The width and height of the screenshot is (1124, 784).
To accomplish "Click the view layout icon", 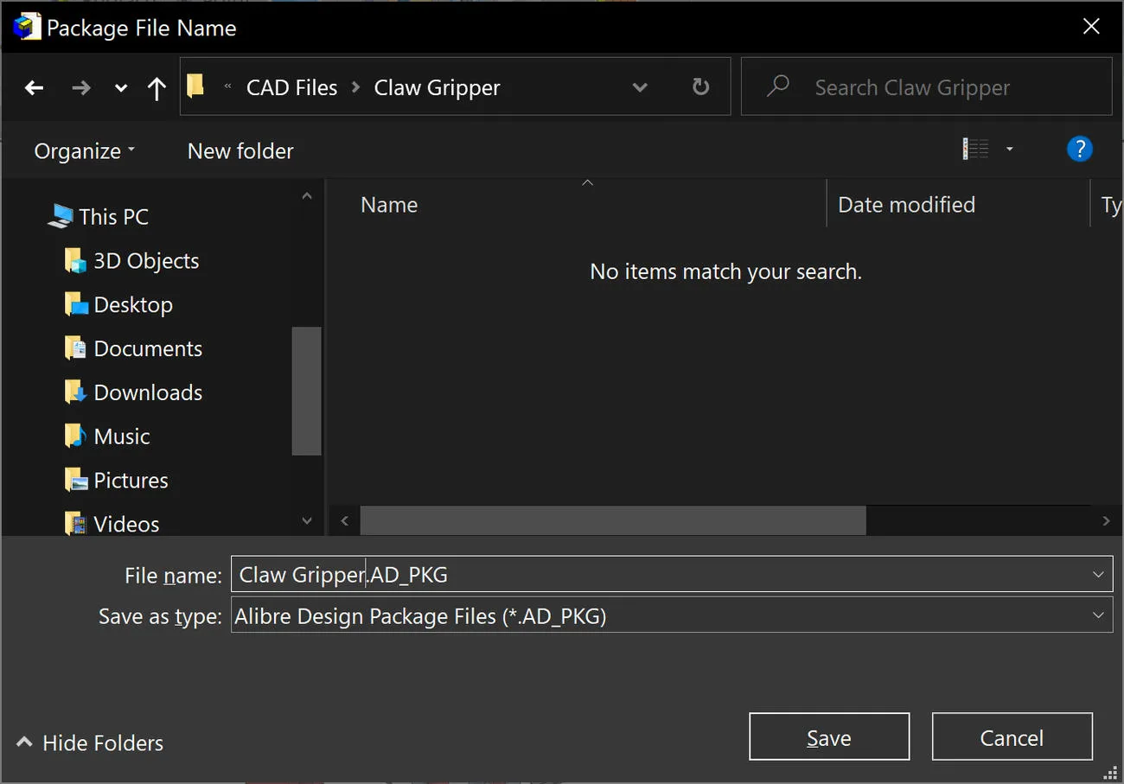I will click(x=975, y=150).
